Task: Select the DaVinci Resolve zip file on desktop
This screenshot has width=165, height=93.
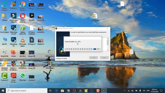Action: (95, 17)
